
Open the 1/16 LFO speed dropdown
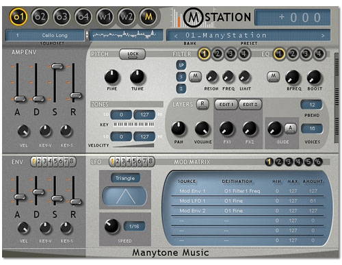pos(134,226)
